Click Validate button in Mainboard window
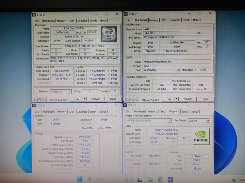 pos(188,99)
